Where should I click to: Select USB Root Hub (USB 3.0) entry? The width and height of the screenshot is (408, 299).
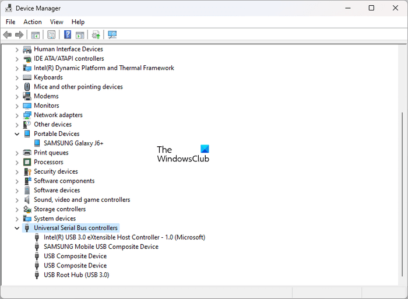[76, 275]
